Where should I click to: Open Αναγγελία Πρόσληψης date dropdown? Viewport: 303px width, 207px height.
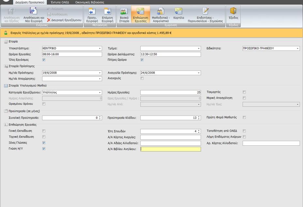point(199,73)
